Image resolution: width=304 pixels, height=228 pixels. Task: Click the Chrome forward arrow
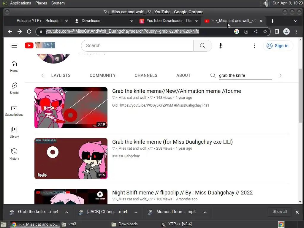pos(20,31)
